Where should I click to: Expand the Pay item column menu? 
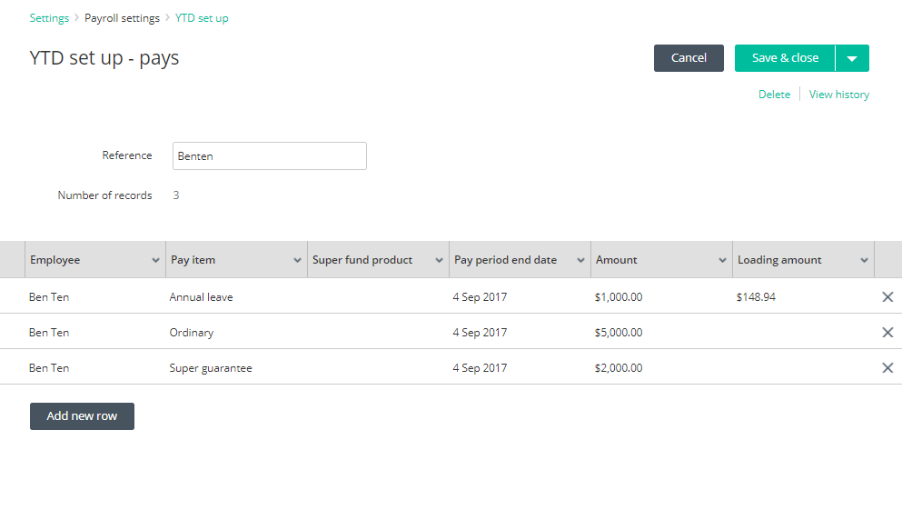[x=297, y=260]
